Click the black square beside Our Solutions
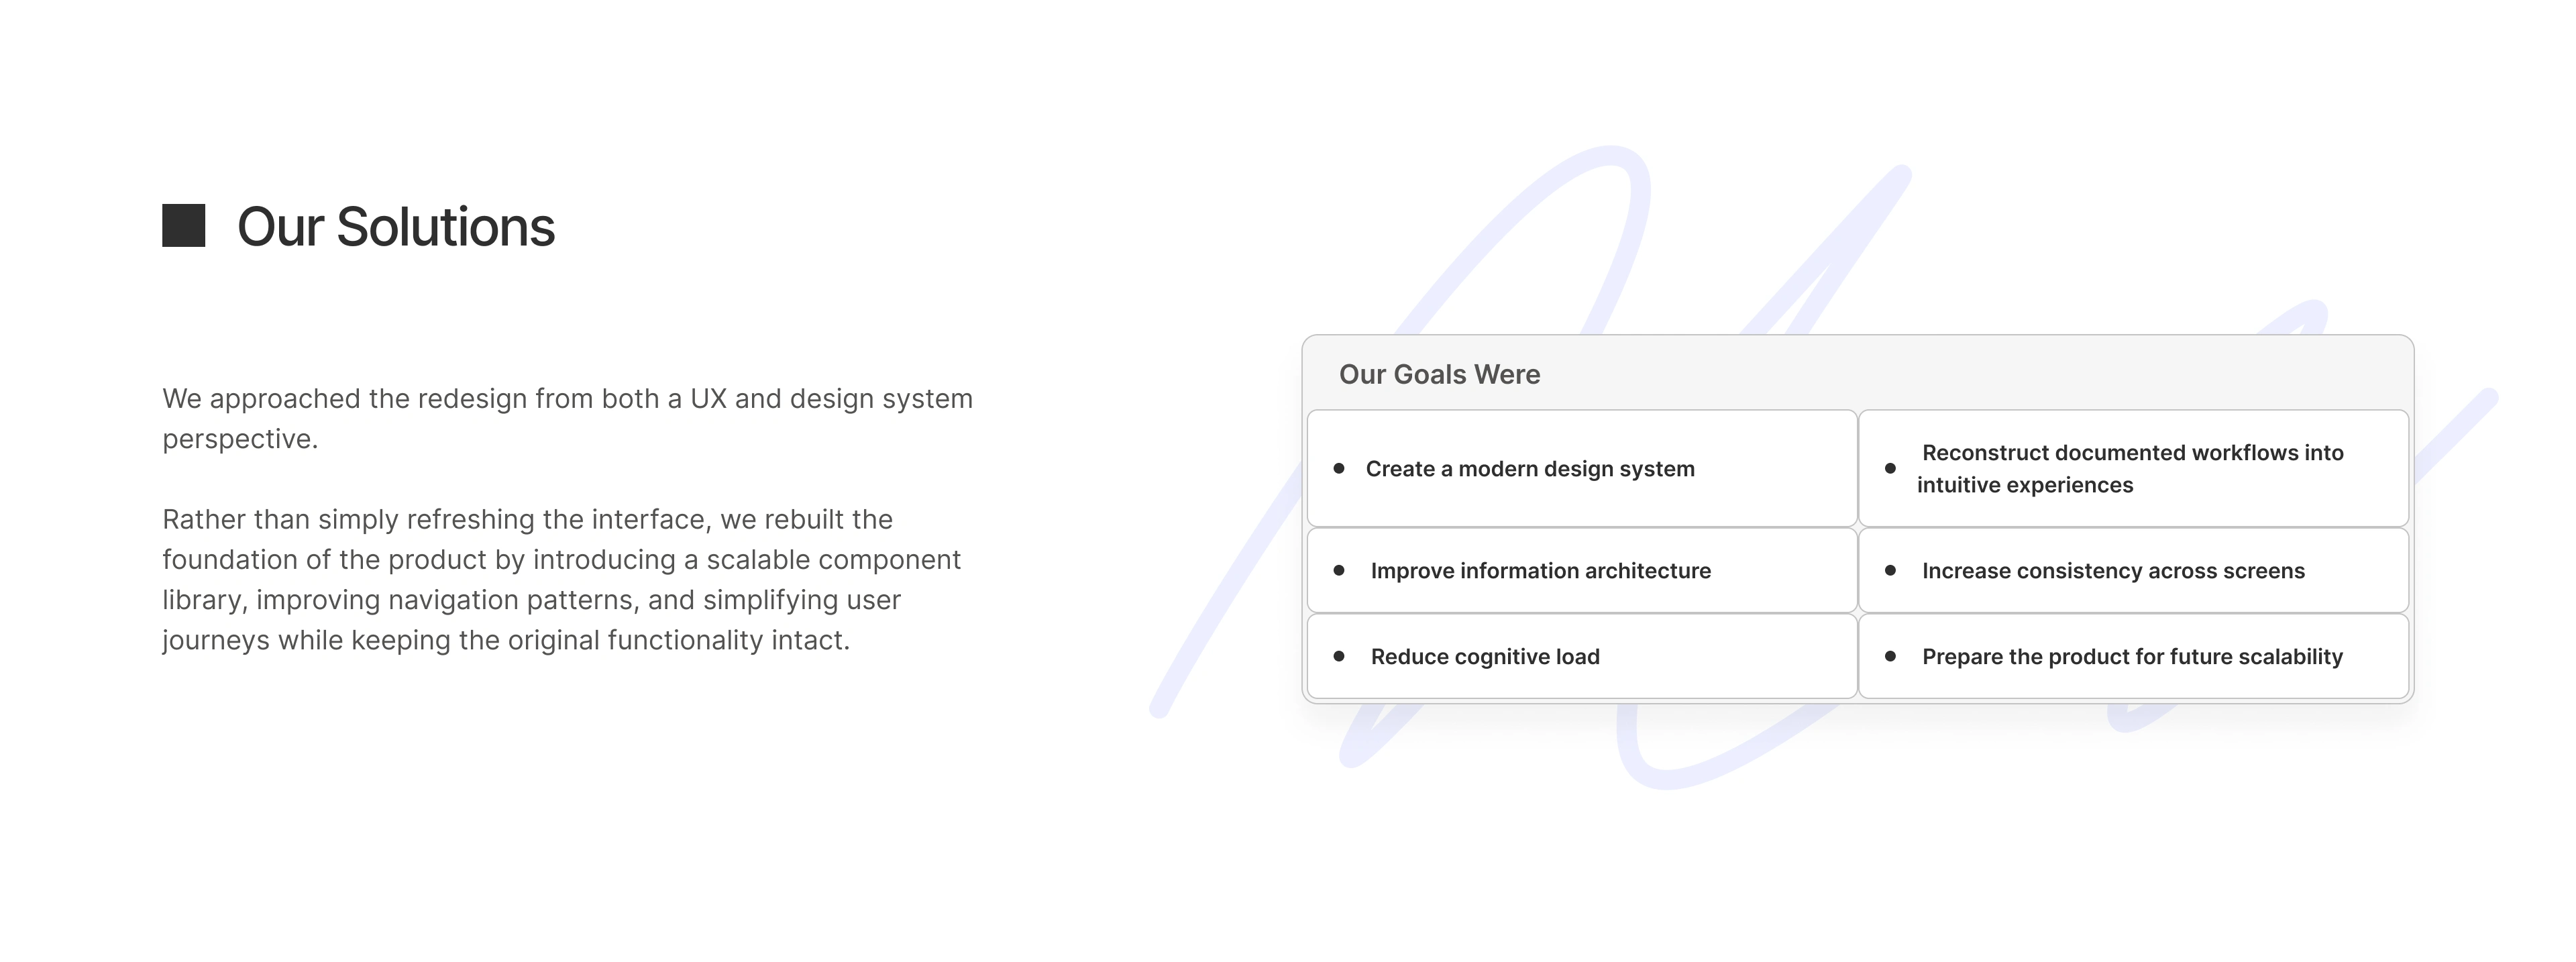The height and width of the screenshot is (962, 2576). click(x=184, y=226)
